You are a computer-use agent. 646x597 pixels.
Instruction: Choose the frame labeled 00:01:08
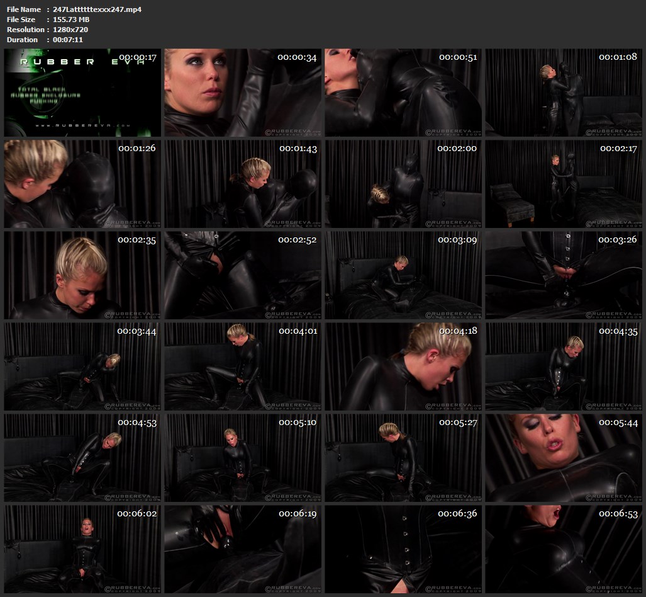click(x=564, y=93)
